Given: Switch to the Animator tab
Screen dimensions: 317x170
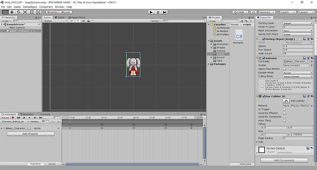Looking at the screenshot, I should (x=27, y=114).
